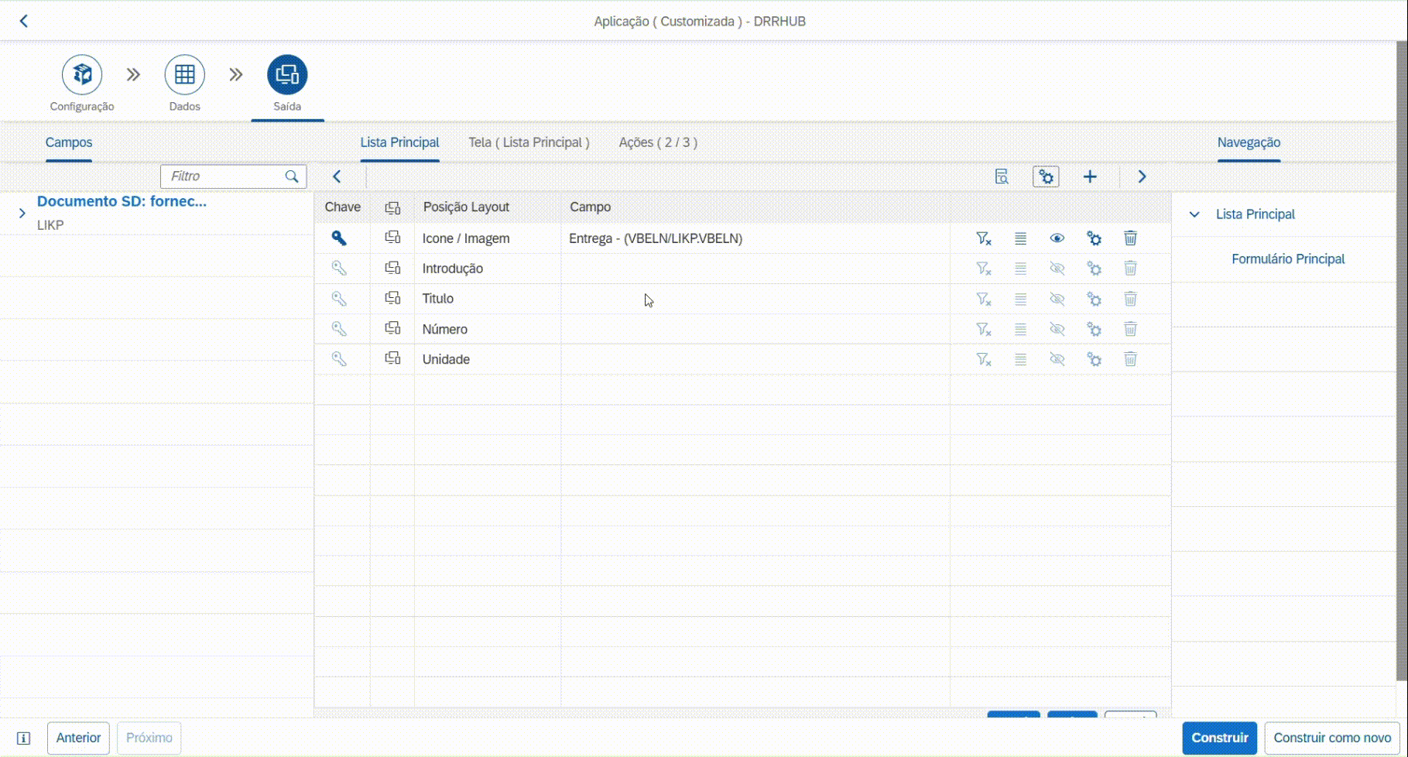
Task: Expand the Documento SD LIKP tree node
Action: click(x=22, y=213)
